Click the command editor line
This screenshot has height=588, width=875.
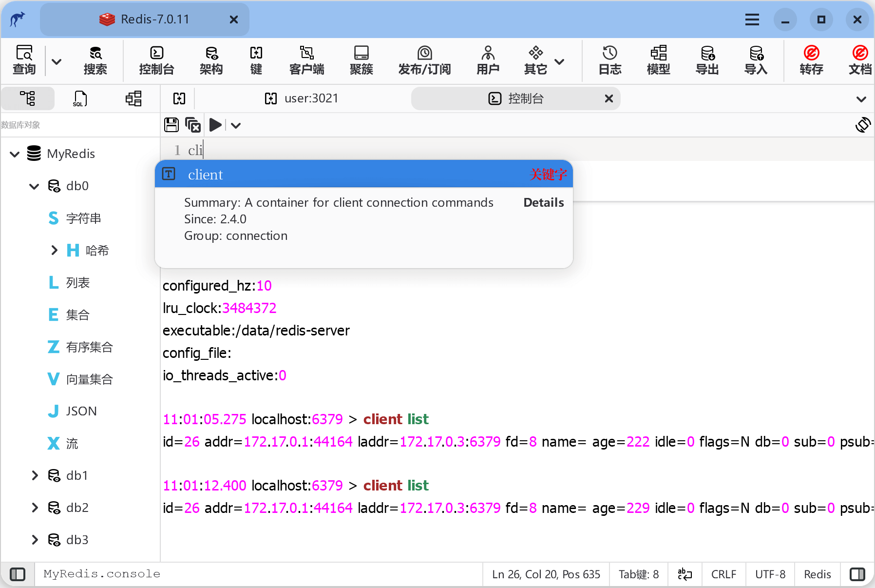pyautogui.click(x=517, y=150)
